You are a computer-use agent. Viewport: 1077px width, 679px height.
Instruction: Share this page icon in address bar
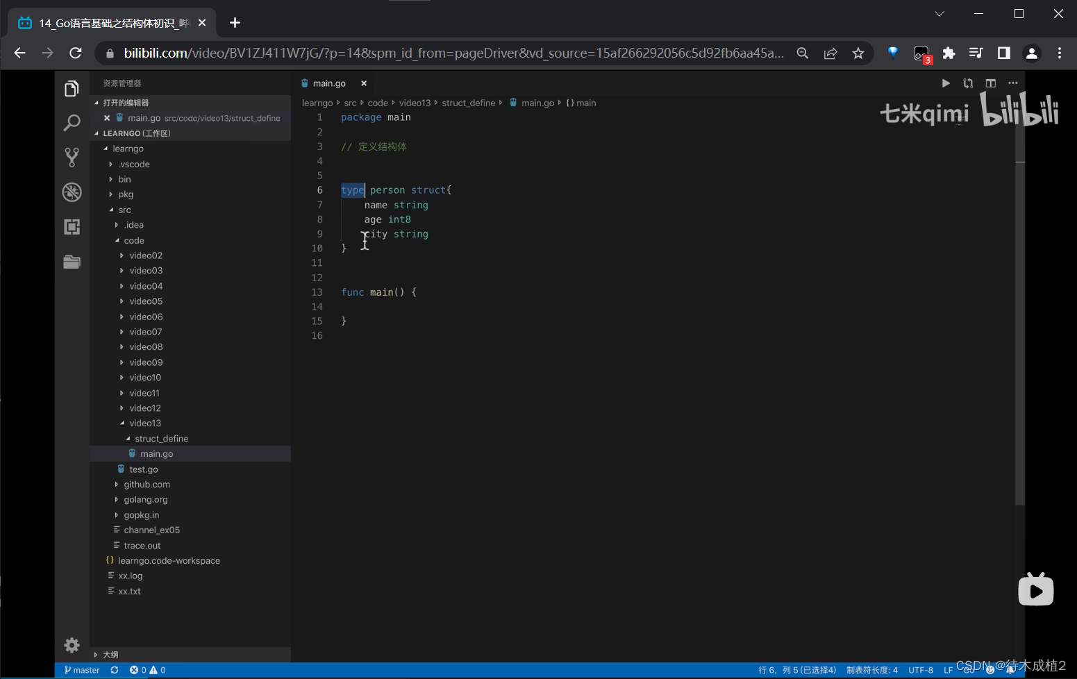point(830,53)
